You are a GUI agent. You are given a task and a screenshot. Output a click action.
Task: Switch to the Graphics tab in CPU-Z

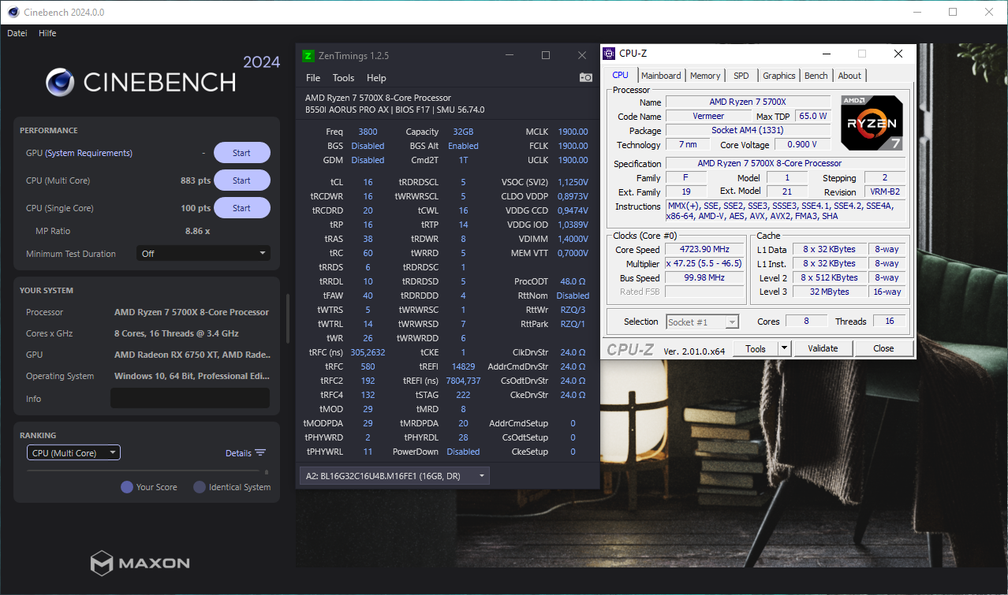pyautogui.click(x=778, y=76)
